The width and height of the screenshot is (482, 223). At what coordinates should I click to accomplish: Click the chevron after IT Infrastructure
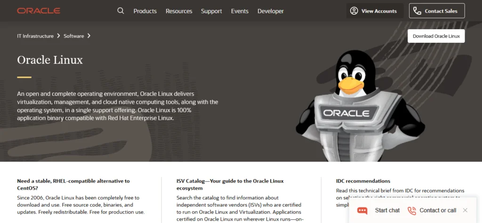point(59,36)
